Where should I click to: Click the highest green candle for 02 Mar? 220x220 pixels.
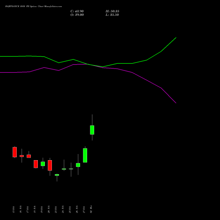coord(92,130)
